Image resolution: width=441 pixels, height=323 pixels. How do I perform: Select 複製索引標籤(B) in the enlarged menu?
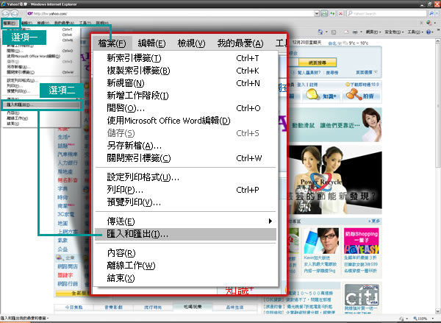186,71
